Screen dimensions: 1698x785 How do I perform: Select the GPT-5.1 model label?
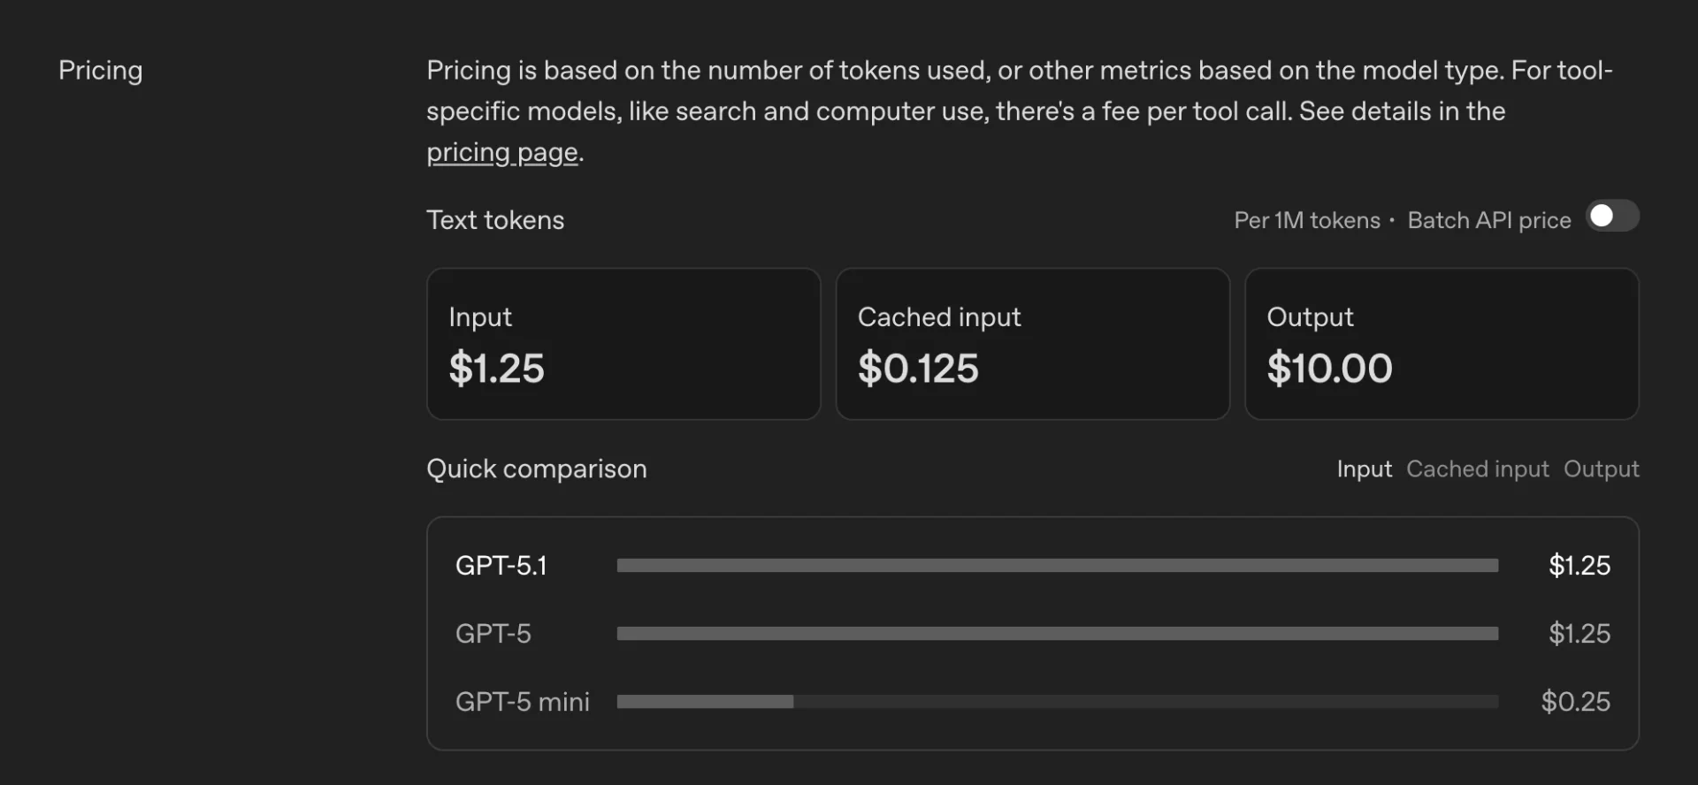pos(501,566)
